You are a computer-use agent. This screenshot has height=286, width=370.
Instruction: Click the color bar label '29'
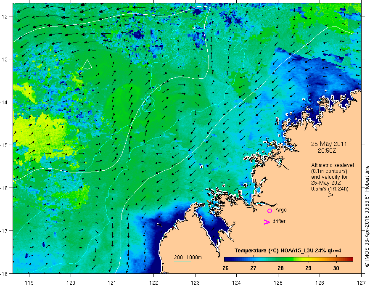click(308, 268)
